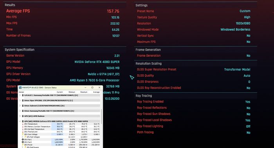The image size is (274, 148).
Task: Select the GPU Hot Spot Temperature label
Action: click(x=34, y=129)
